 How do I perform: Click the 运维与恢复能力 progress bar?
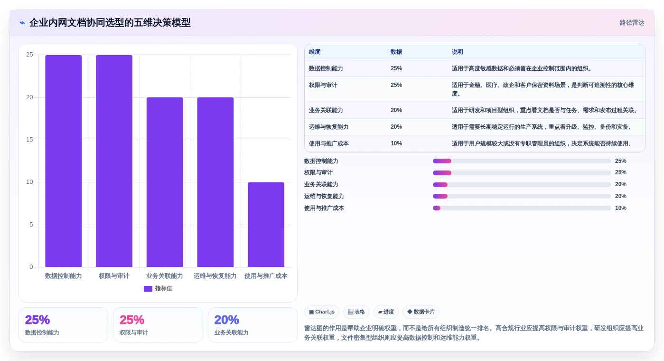click(522, 196)
